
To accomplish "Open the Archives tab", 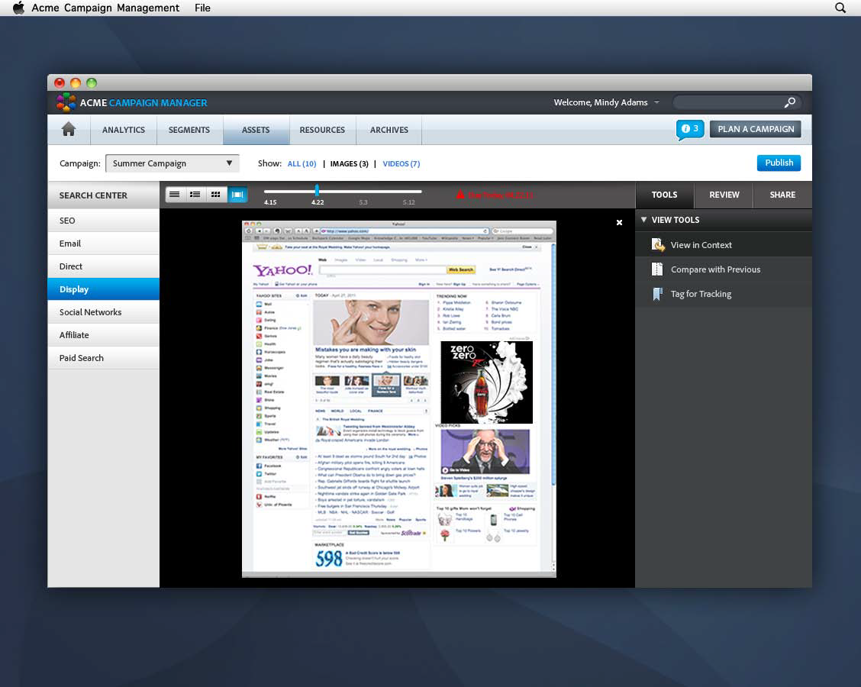I will pyautogui.click(x=389, y=130).
